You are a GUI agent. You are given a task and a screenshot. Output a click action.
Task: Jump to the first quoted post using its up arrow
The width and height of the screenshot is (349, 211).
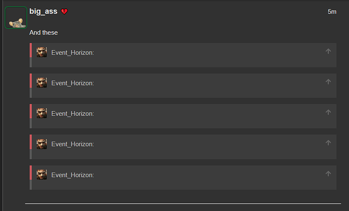(328, 51)
